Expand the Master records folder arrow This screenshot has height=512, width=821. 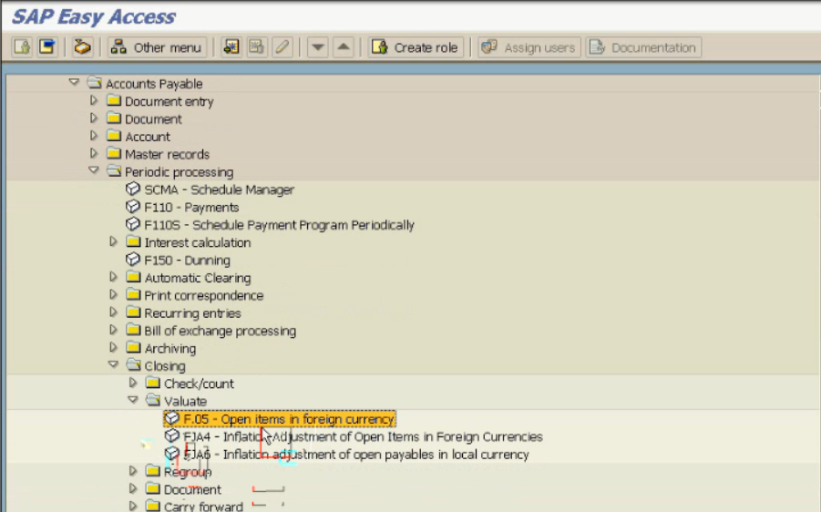click(x=94, y=153)
